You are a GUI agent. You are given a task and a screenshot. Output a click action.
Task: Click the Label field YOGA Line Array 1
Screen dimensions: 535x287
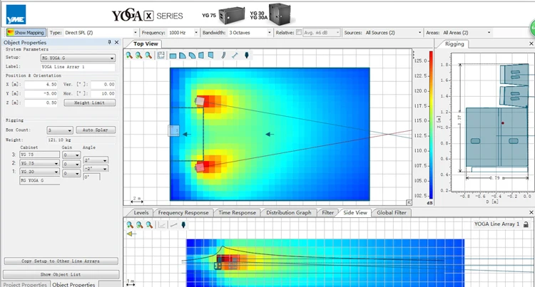78,67
